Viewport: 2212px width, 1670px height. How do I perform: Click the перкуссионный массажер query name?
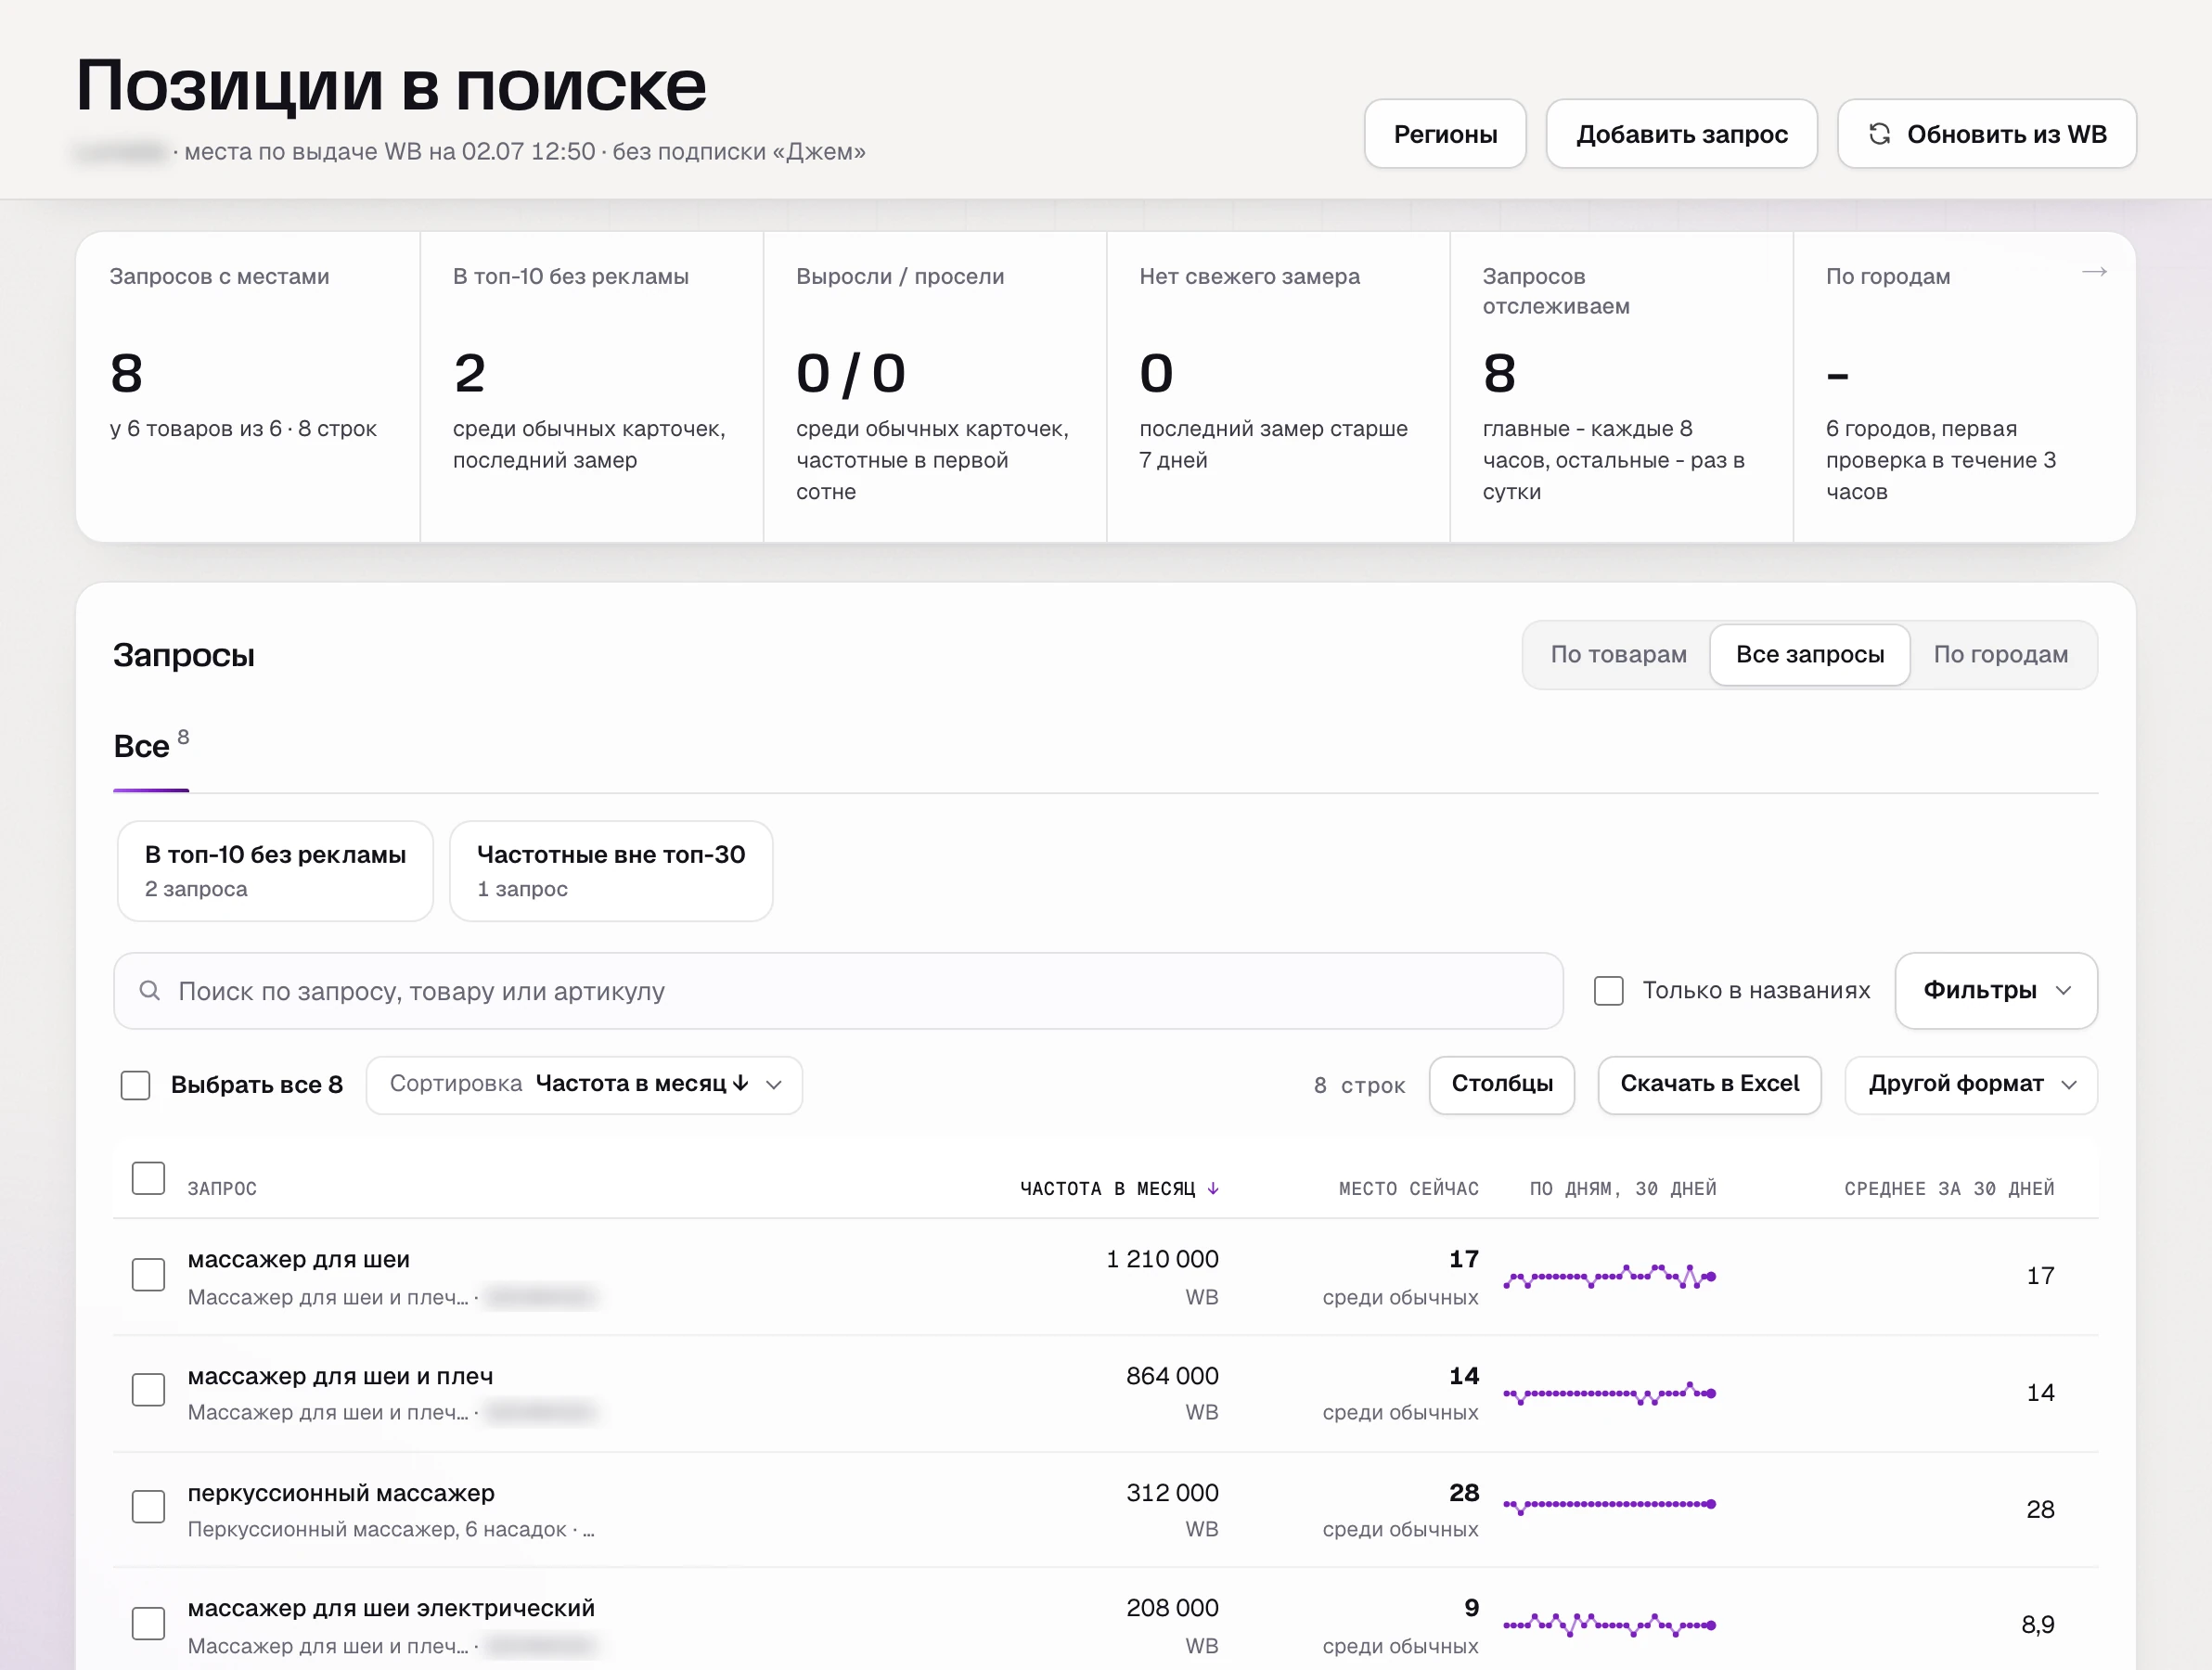[341, 1493]
